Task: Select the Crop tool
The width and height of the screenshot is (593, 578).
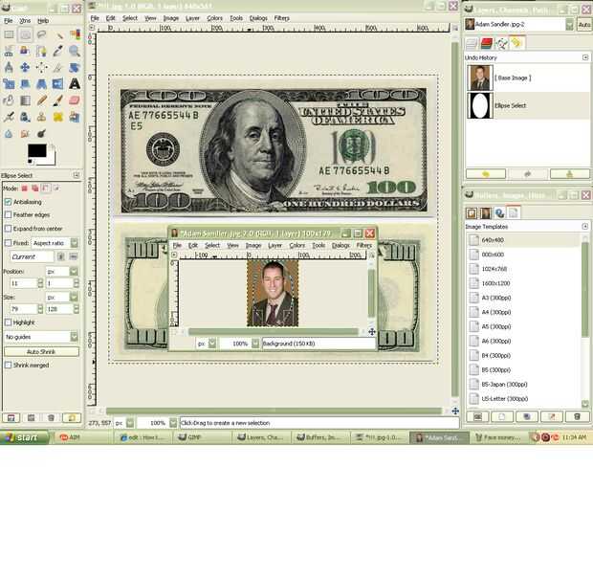Action: [58, 68]
